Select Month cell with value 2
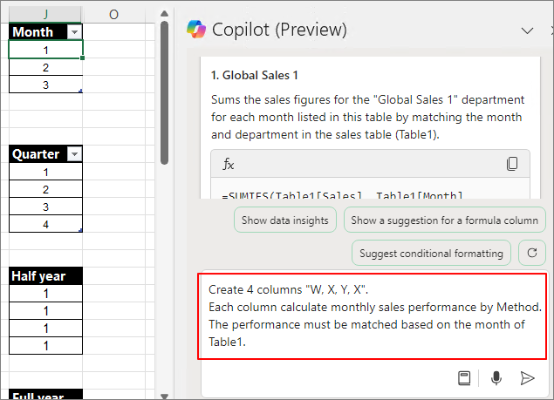Viewport: 554px width, 400px height. (x=45, y=67)
